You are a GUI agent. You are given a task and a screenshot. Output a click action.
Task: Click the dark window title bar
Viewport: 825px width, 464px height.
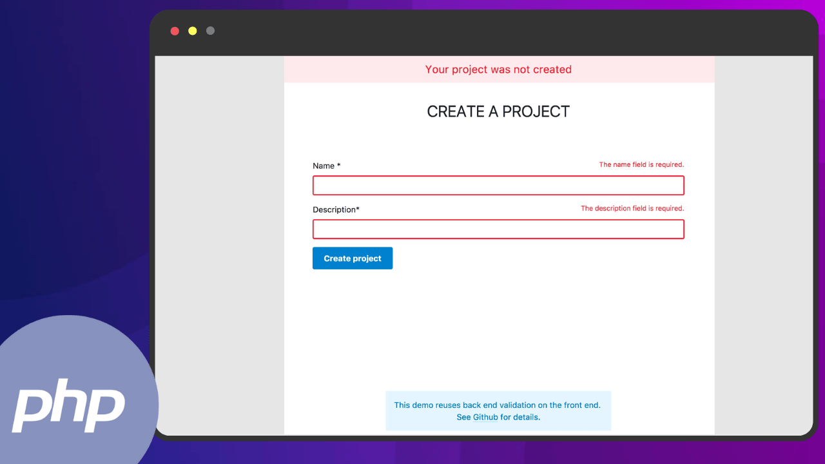click(483, 32)
